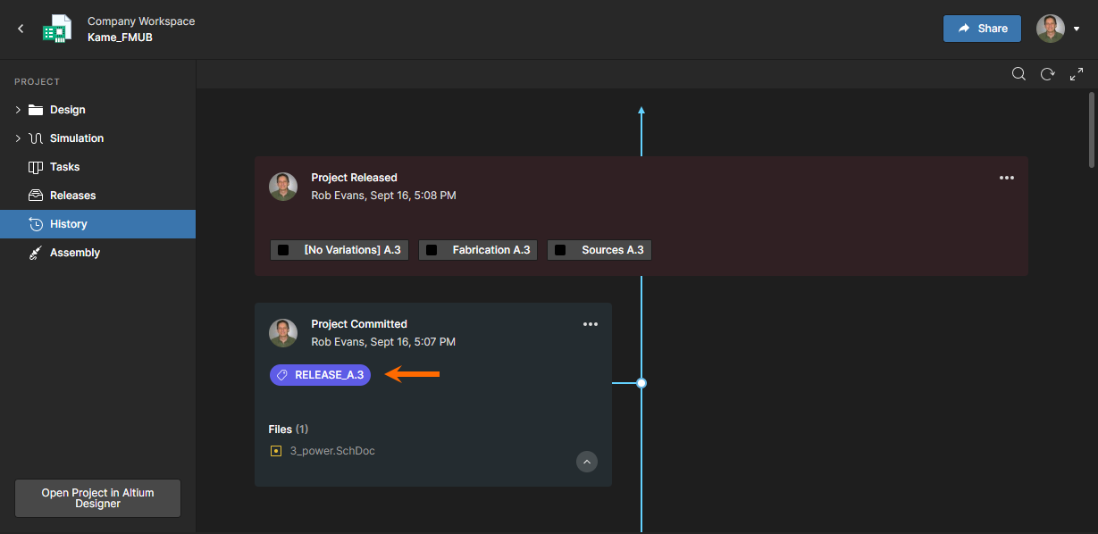This screenshot has width=1098, height=534.
Task: Click the Rob Evans, Sept 16, 5:07 PM text
Action: tap(384, 342)
